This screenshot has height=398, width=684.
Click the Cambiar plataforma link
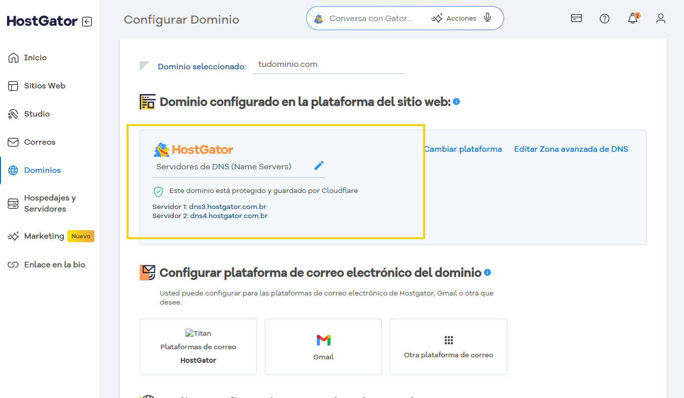(462, 149)
